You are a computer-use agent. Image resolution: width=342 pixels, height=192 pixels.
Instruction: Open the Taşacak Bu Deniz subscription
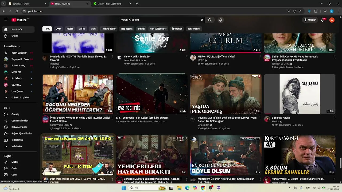(x=18, y=59)
